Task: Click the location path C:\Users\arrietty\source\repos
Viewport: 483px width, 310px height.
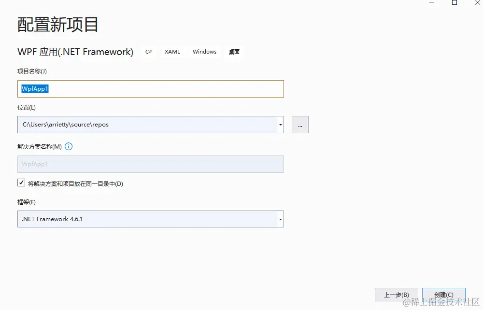Action: point(66,125)
